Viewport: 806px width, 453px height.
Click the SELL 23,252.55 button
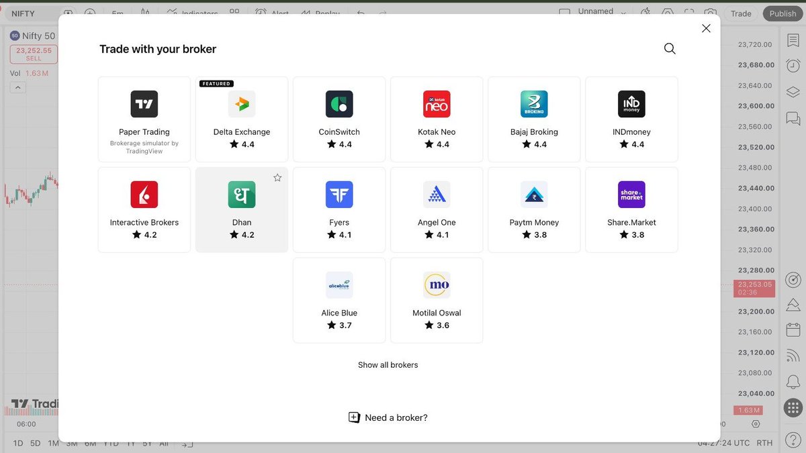pos(34,54)
